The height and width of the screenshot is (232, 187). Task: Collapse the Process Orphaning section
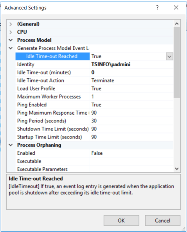pyautogui.click(x=11, y=145)
